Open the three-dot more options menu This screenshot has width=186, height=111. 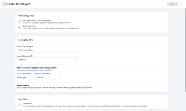(x=181, y=4)
